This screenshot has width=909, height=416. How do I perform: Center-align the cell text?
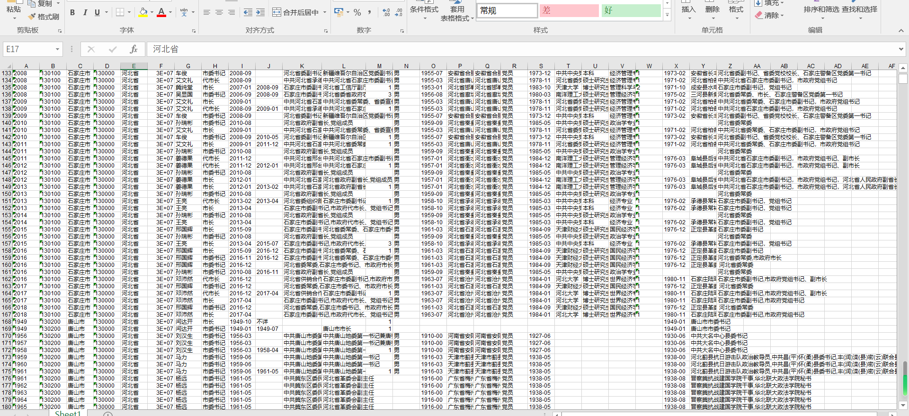(219, 13)
